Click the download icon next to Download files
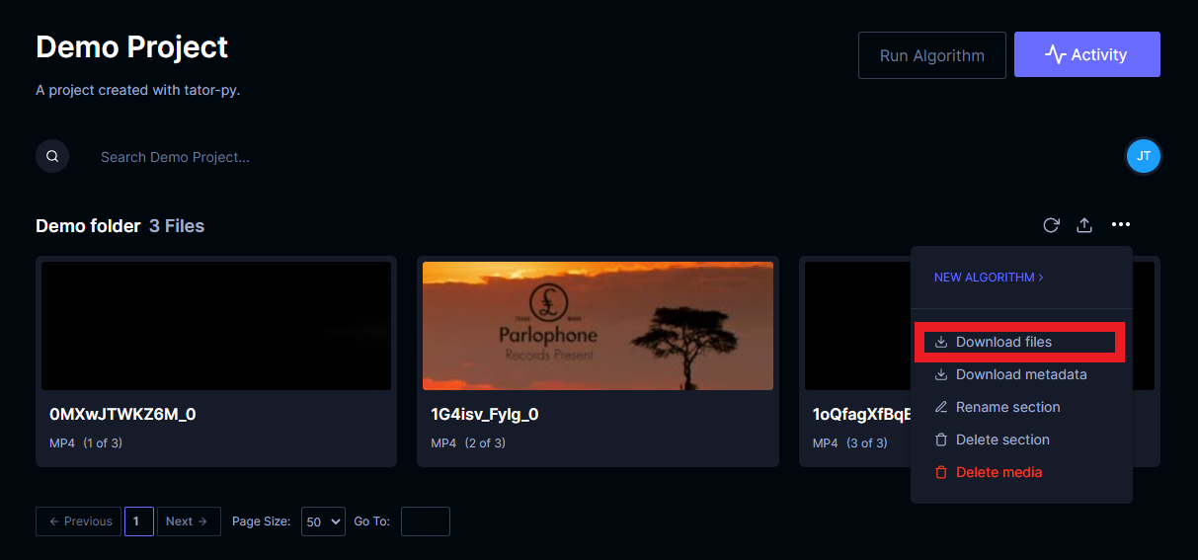Image resolution: width=1198 pixels, height=560 pixels. tap(941, 342)
